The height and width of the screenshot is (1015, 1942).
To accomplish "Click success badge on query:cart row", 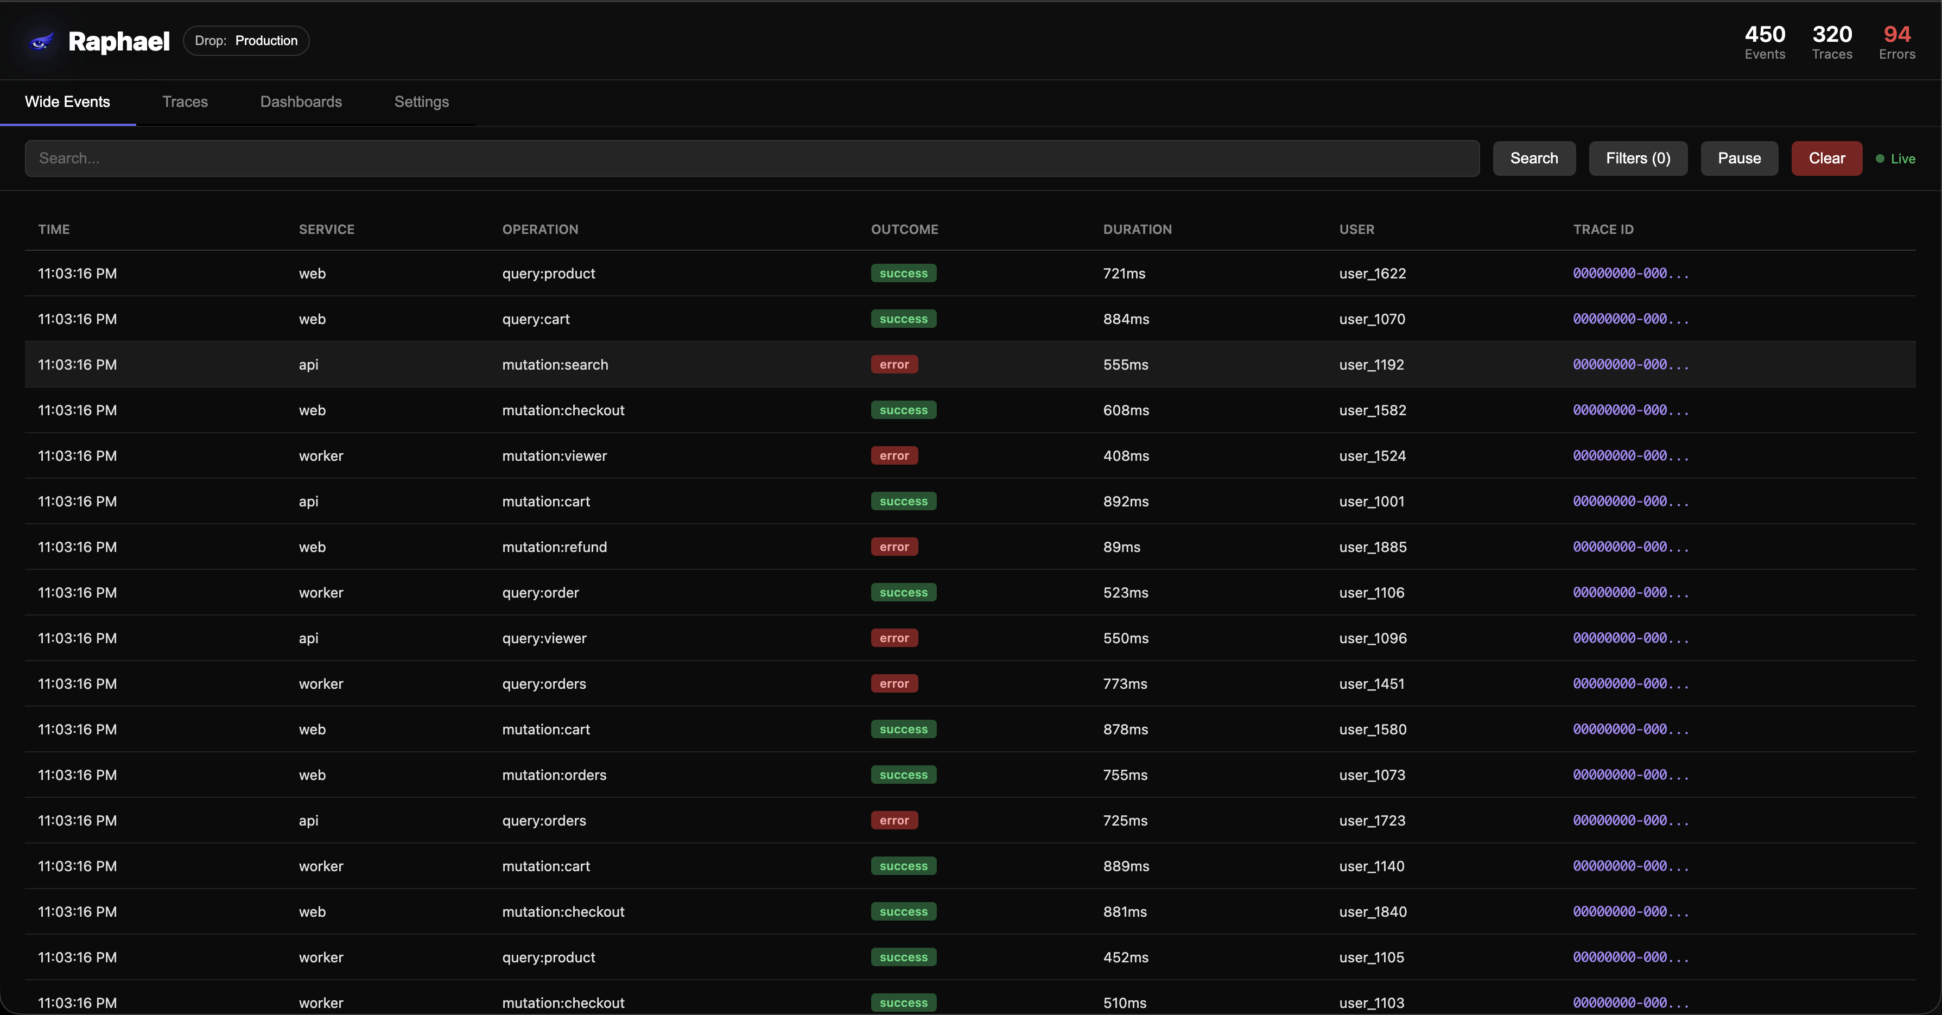I will click(903, 319).
